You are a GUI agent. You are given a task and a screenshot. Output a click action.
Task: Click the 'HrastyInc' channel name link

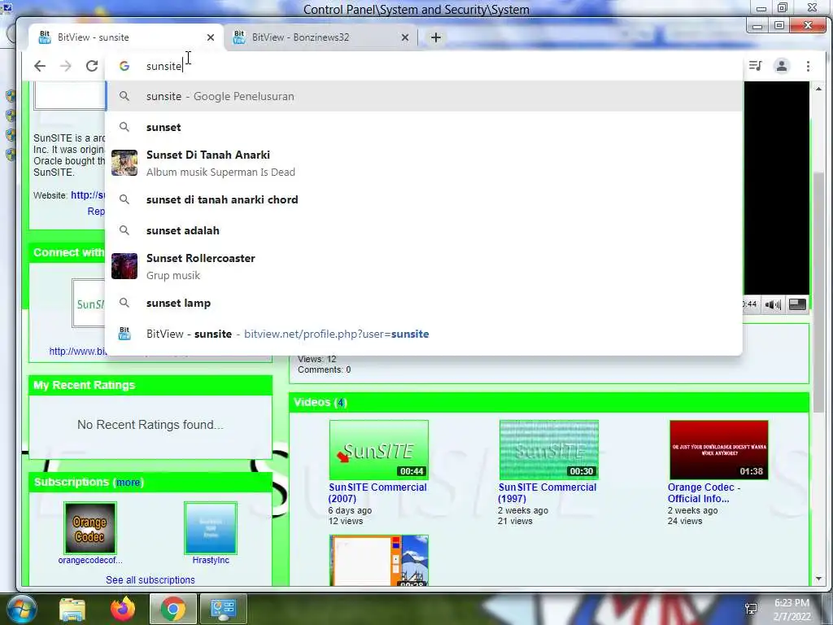coord(211,560)
